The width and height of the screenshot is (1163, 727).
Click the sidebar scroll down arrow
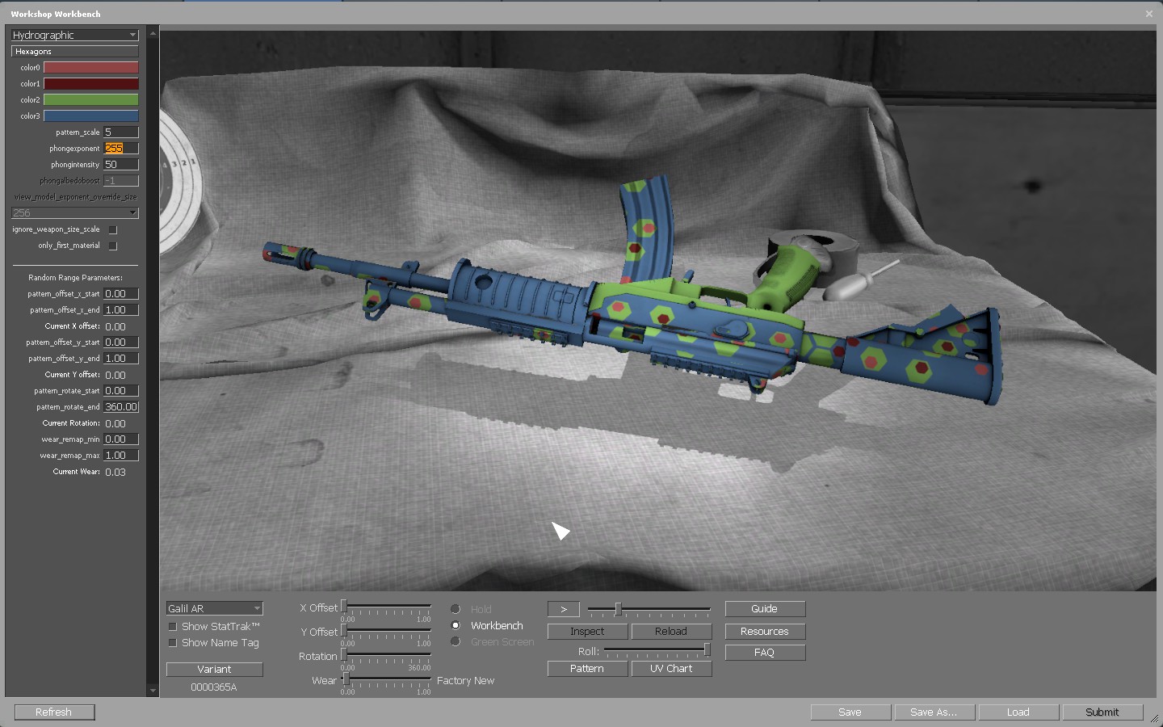click(153, 691)
